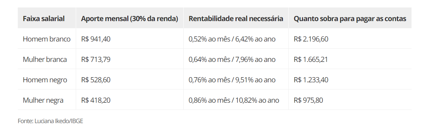Select Quanto sobra para pagar as contas header
The image size is (432, 134).
click(350, 19)
